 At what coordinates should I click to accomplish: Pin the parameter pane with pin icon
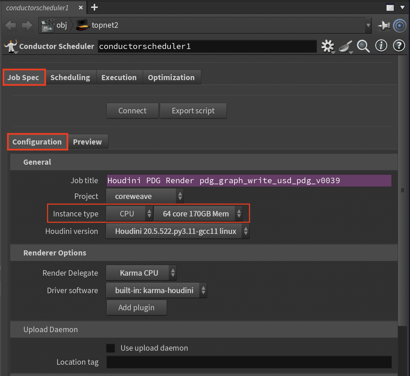coord(384,26)
